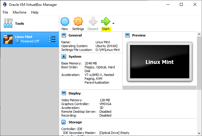Click the VirtualBox logo in title bar

coord(5,4)
